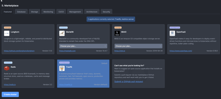
Task: Click Version 3.2 on Redis card
Action: click(x=47, y=85)
